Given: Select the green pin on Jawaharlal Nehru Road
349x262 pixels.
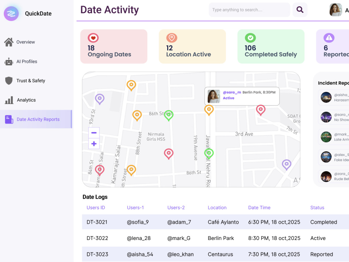Looking at the screenshot, I should click(x=209, y=154).
